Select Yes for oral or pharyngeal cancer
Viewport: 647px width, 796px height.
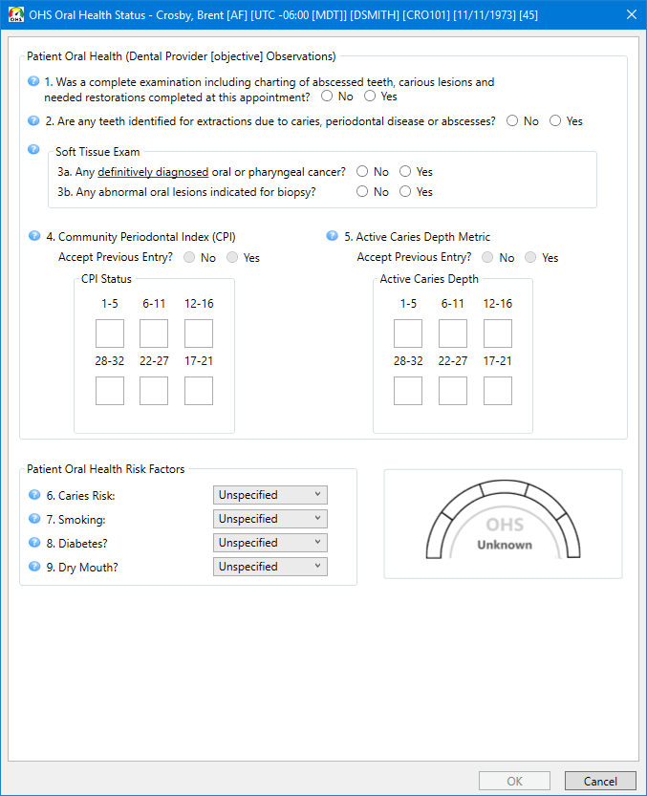click(x=405, y=172)
